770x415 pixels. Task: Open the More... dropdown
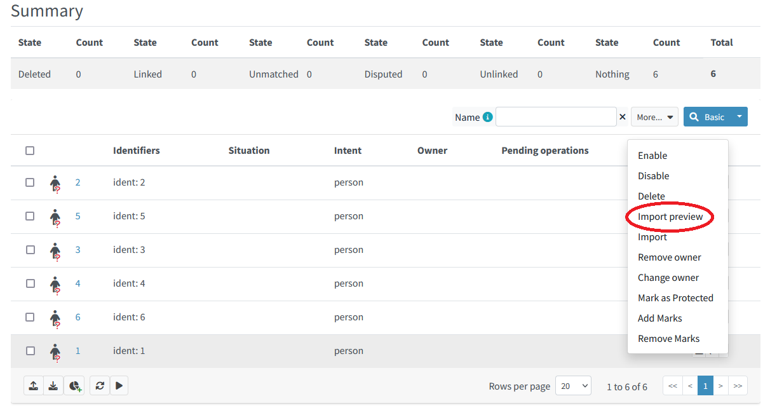tap(654, 117)
